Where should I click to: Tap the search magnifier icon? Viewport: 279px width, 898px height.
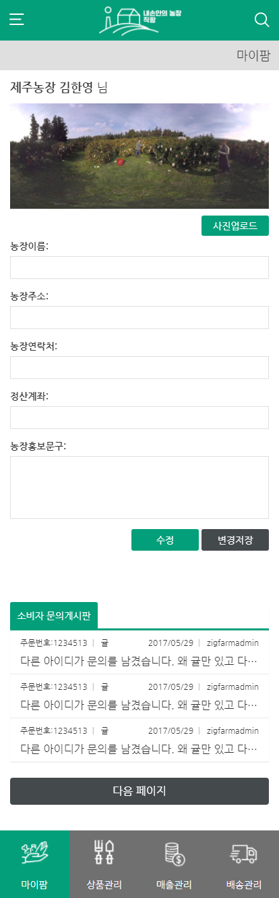262,20
